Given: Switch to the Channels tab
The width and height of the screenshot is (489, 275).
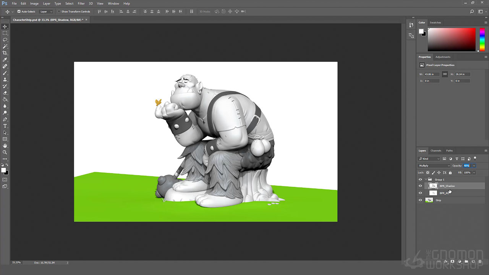Looking at the screenshot, I should pyautogui.click(x=436, y=150).
